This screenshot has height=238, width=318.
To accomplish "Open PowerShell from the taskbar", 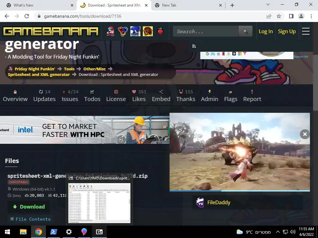I will 53,232.
